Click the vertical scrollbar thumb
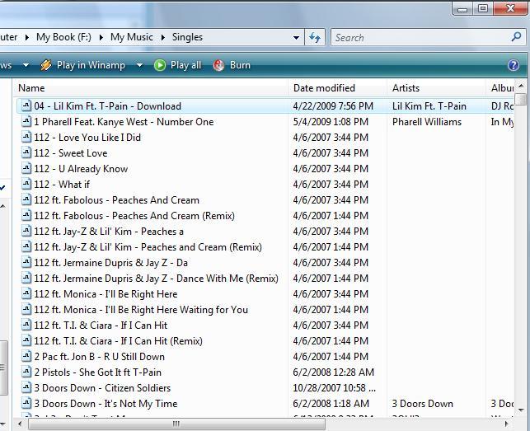Viewport: 530px width, 431px height. pyautogui.click(x=521, y=100)
